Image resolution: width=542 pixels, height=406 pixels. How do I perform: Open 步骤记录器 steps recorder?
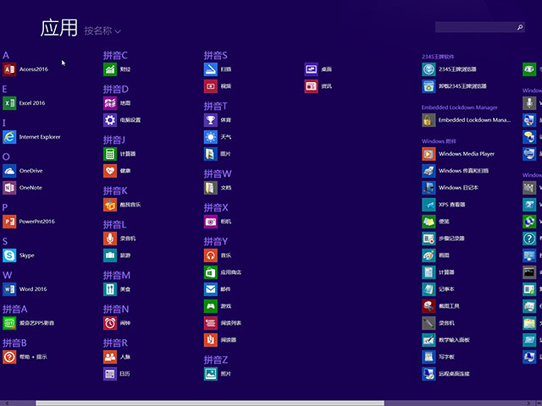click(444, 239)
